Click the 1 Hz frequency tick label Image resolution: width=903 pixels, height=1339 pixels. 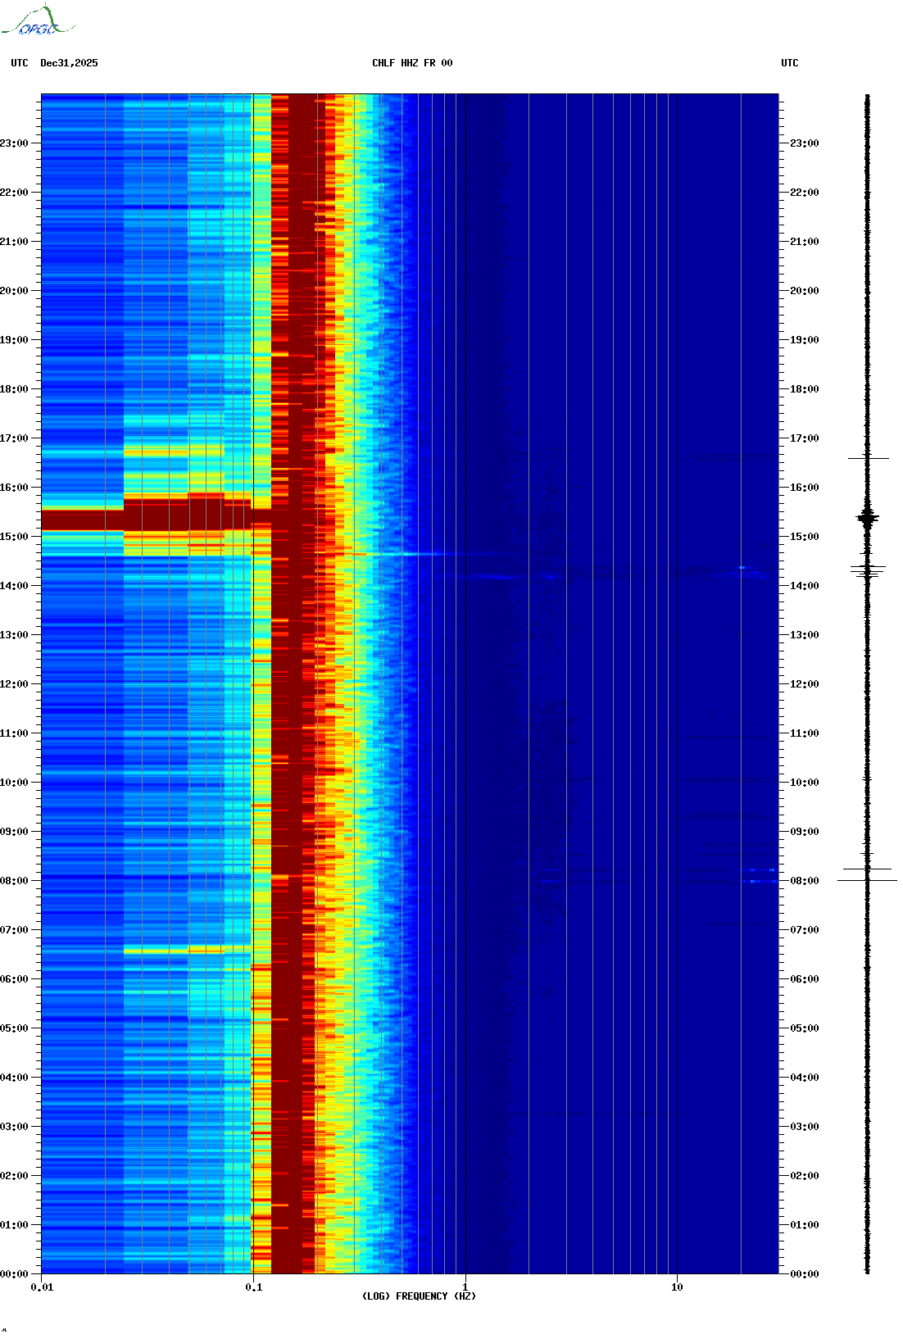click(465, 1287)
